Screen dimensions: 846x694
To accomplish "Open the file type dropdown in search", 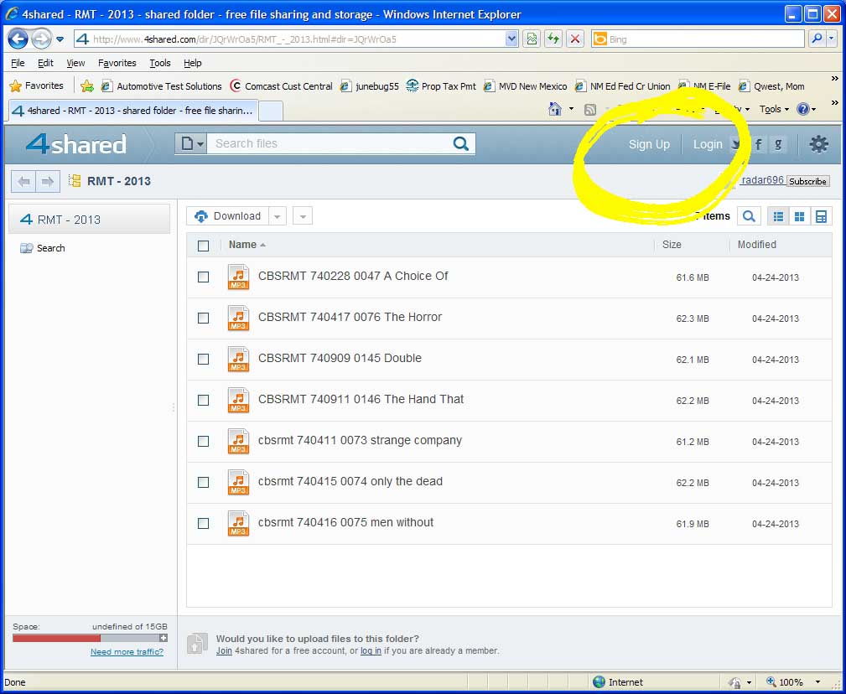I will (x=191, y=143).
